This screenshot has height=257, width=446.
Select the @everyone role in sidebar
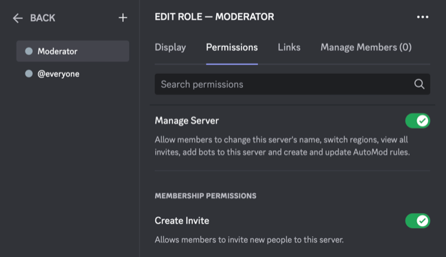click(73, 74)
